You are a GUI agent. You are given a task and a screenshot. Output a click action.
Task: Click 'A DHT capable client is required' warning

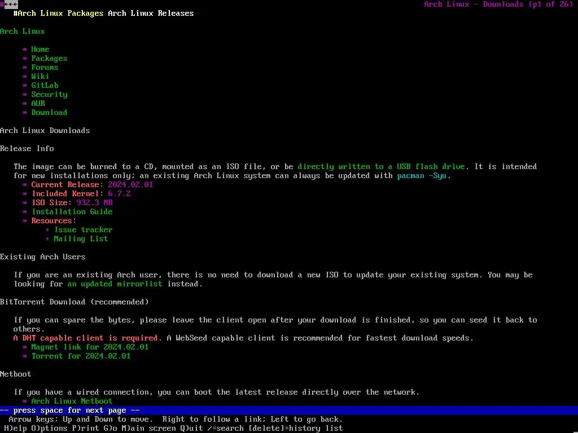click(x=86, y=338)
